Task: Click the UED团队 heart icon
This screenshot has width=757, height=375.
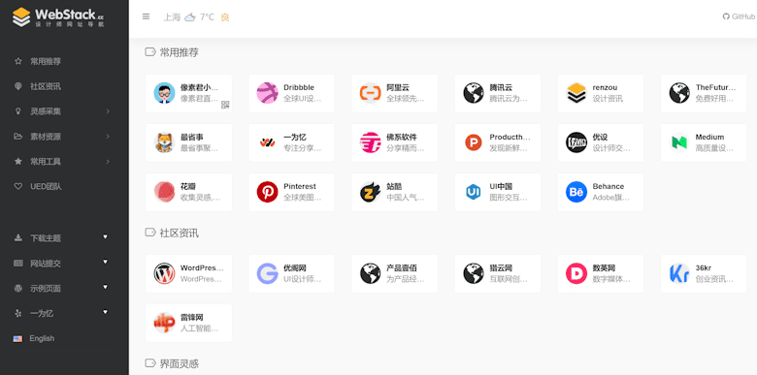Action: click(18, 186)
